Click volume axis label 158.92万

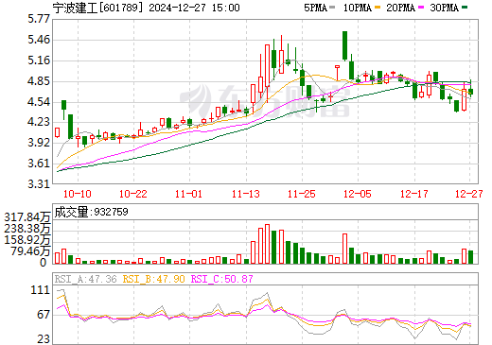pyautogui.click(x=26, y=240)
